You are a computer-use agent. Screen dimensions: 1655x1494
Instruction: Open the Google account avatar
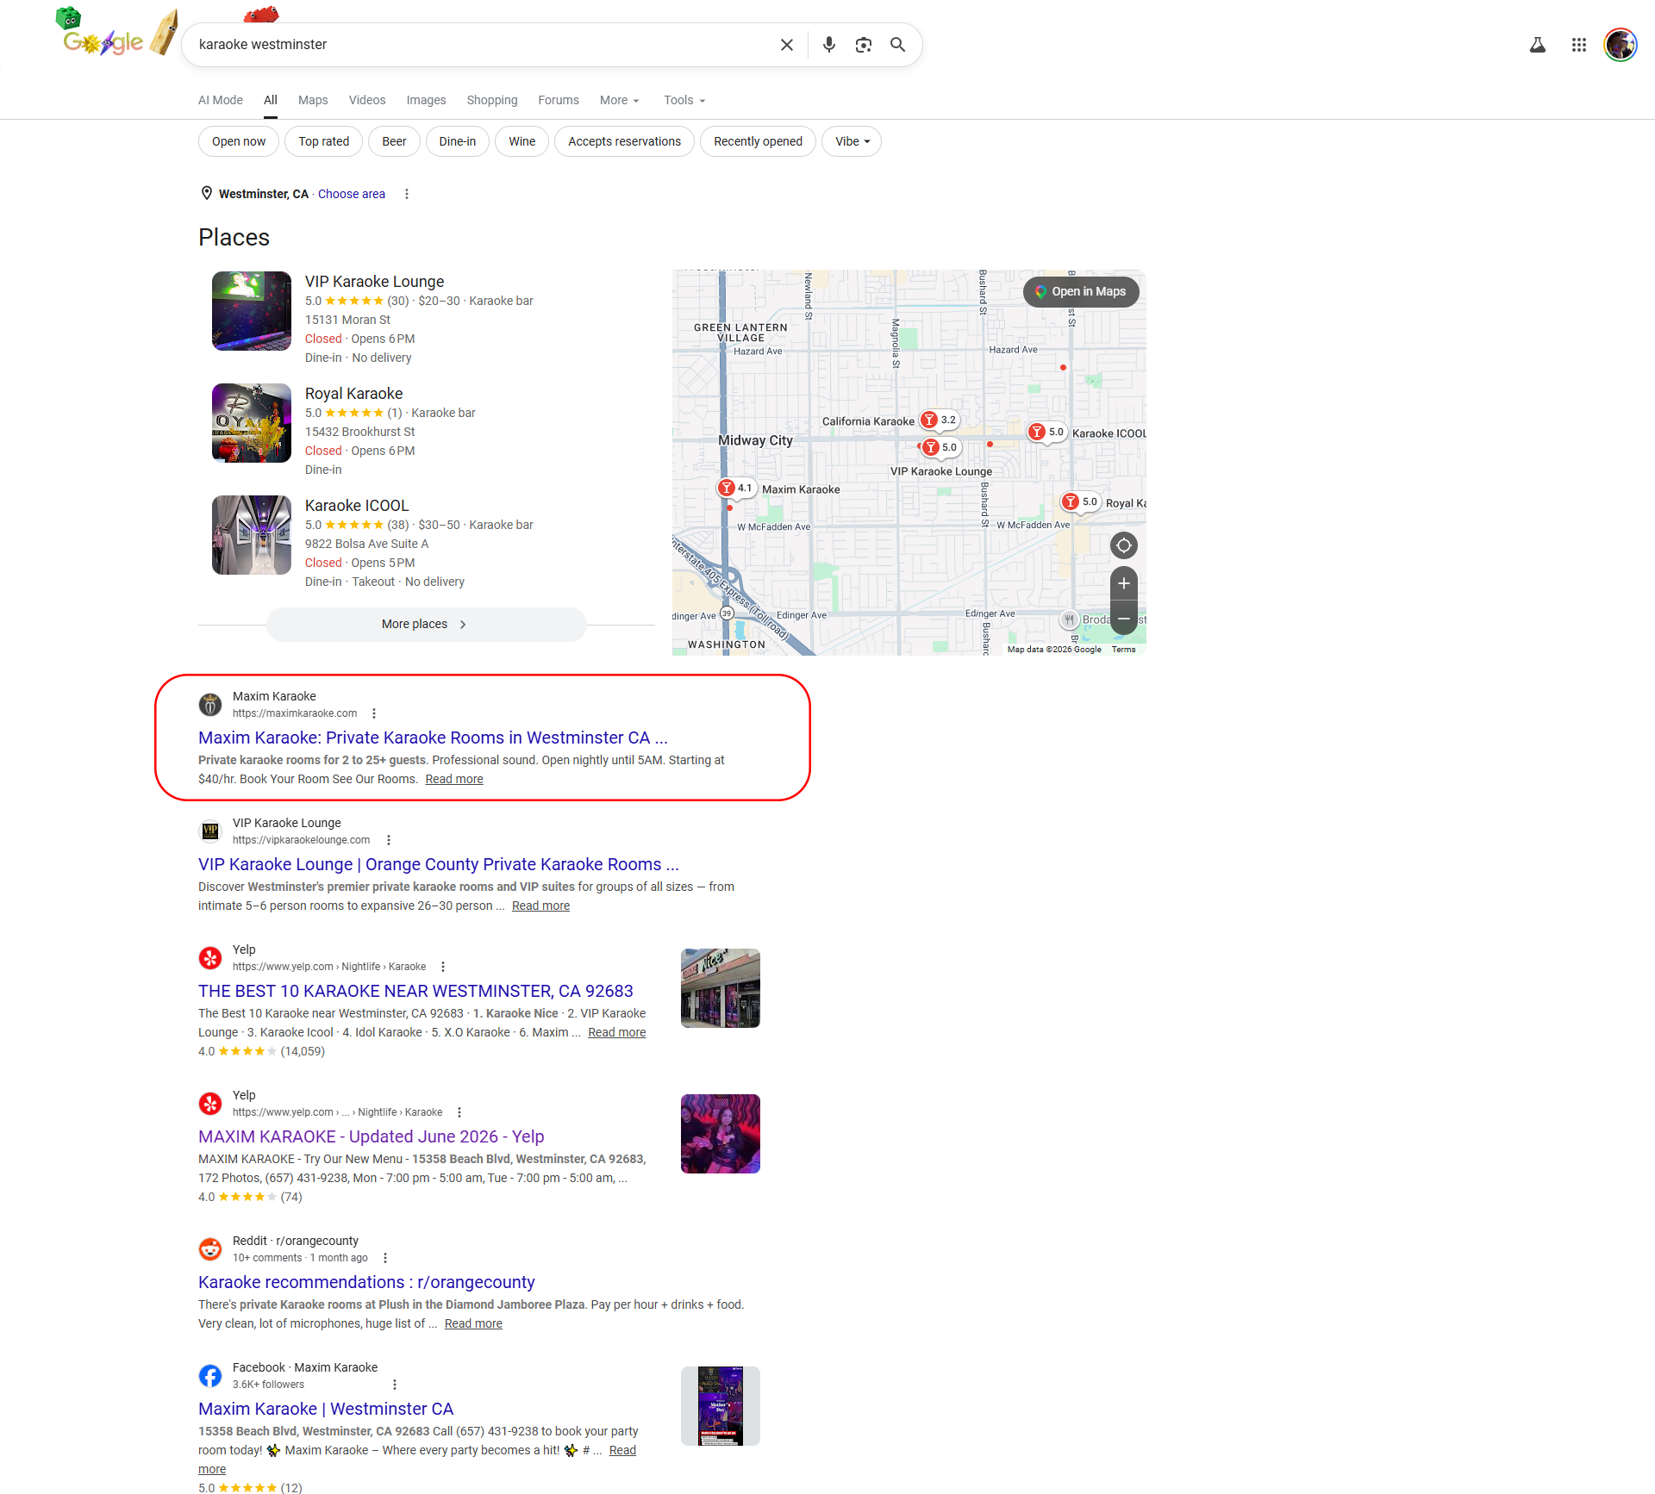1620,45
